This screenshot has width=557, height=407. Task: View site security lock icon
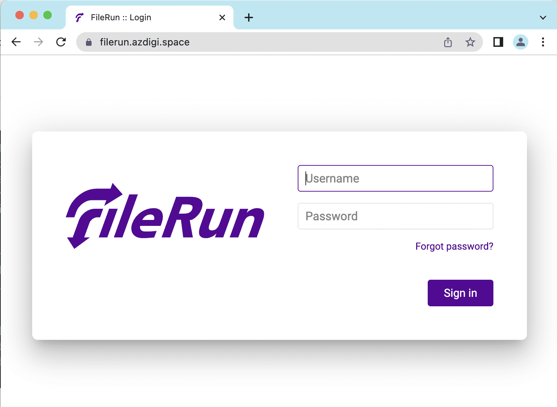[x=89, y=42]
